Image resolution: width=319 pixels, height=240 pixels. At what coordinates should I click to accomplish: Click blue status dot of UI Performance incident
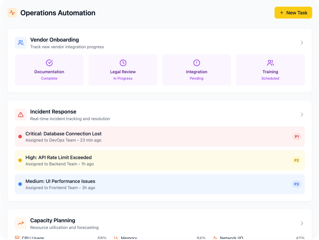click(x=20, y=184)
